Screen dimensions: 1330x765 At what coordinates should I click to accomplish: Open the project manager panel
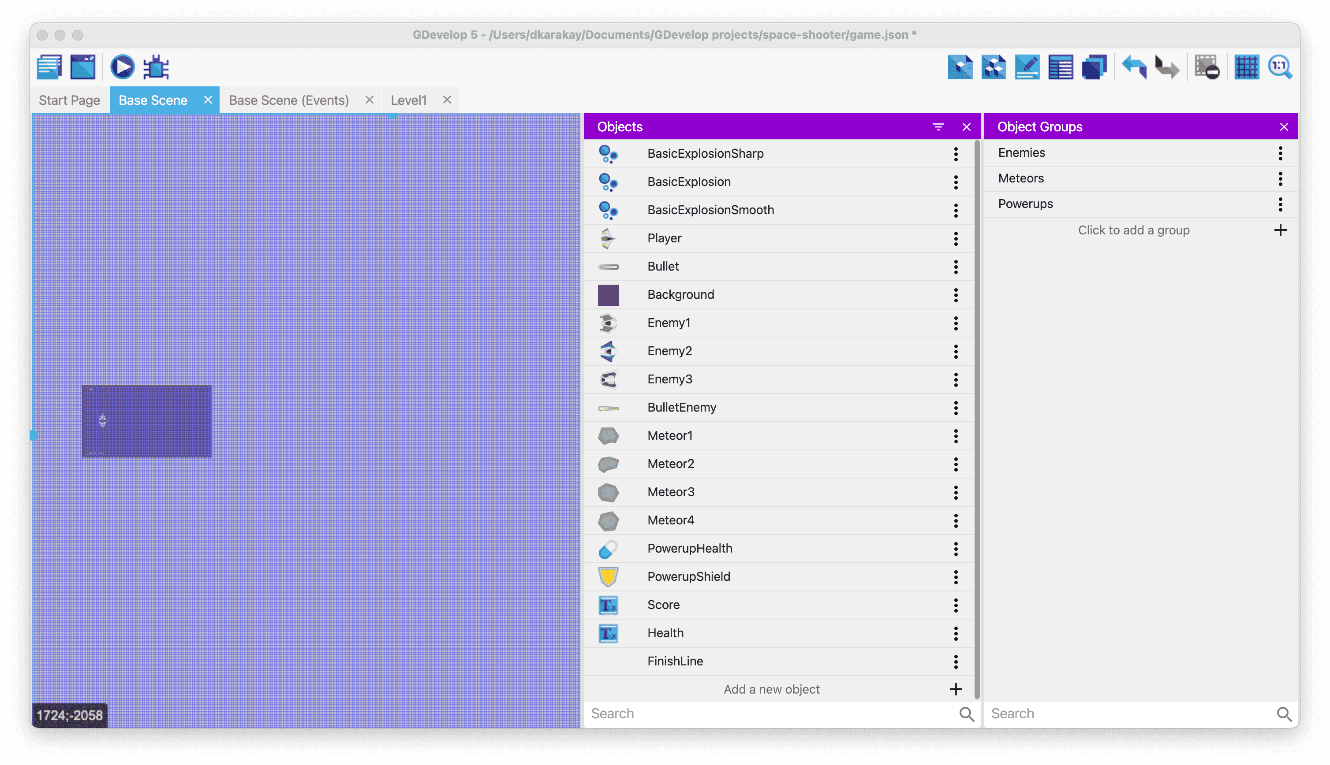(49, 67)
